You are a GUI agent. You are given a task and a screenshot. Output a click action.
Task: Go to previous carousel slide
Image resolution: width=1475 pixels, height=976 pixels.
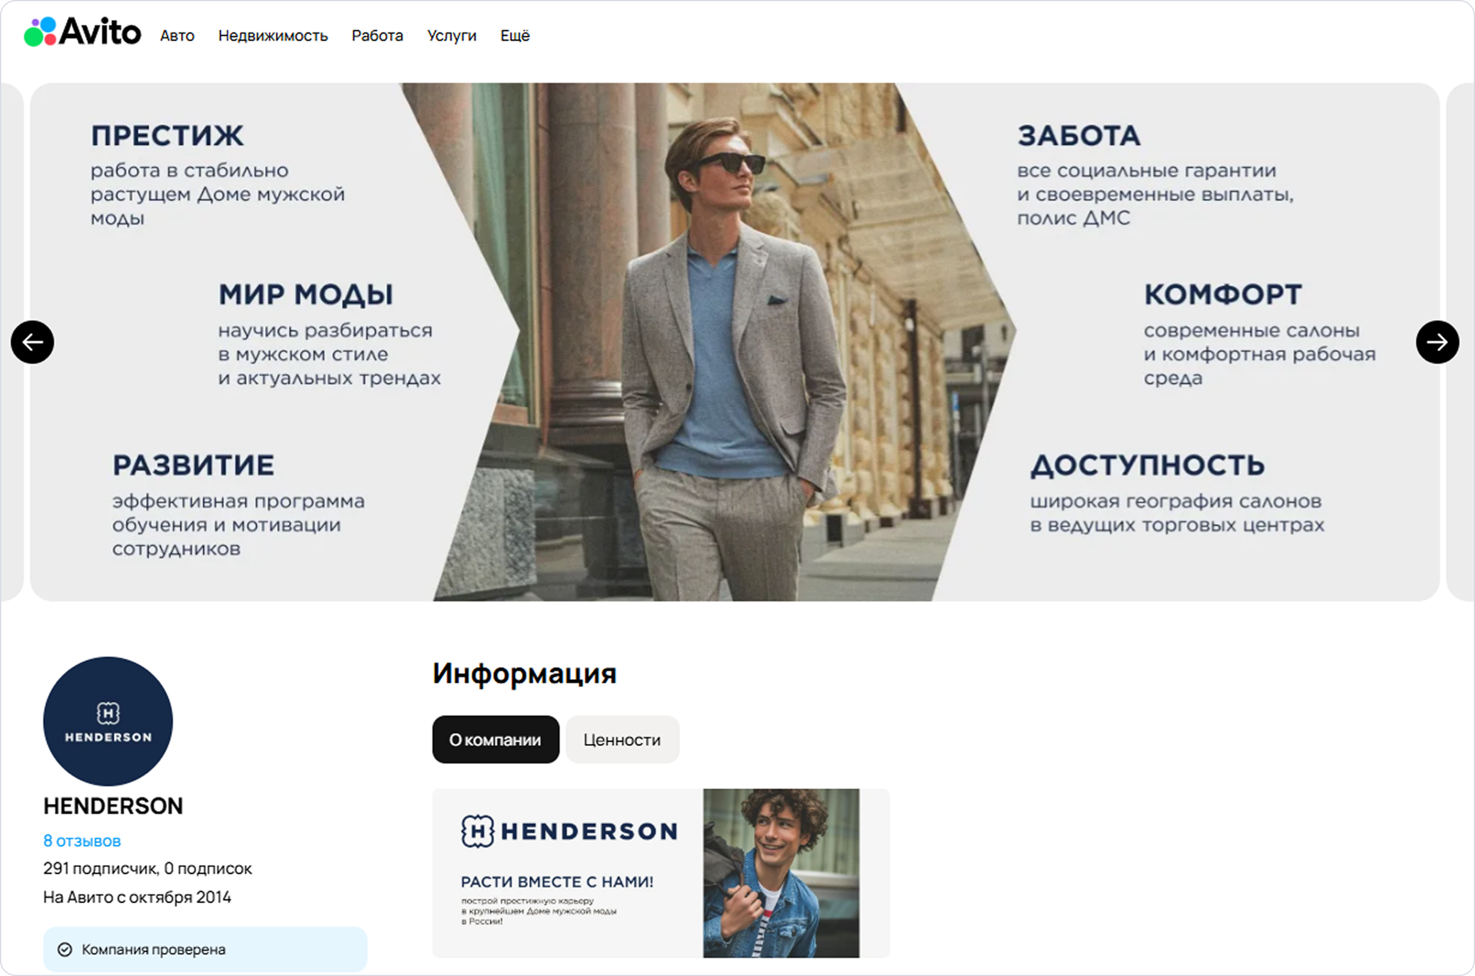pyautogui.click(x=32, y=342)
